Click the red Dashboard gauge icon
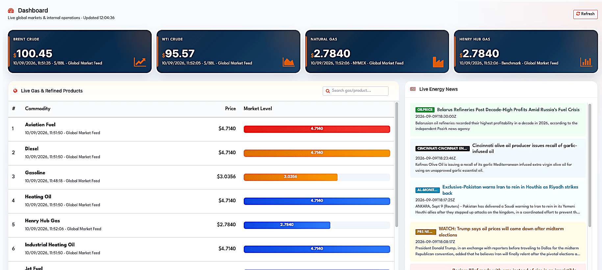 pos(11,11)
